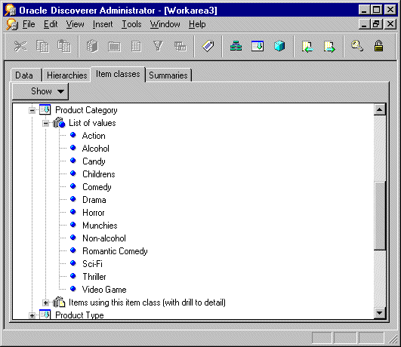Image resolution: width=401 pixels, height=347 pixels.
Task: Collapse the List of values node
Action: coord(45,124)
